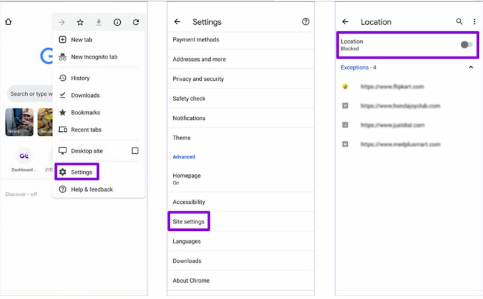Reload page using the refresh icon

click(x=136, y=22)
